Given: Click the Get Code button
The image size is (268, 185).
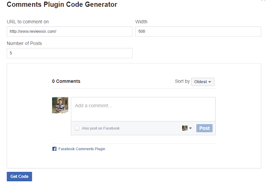Looking at the screenshot, I should [x=19, y=177].
